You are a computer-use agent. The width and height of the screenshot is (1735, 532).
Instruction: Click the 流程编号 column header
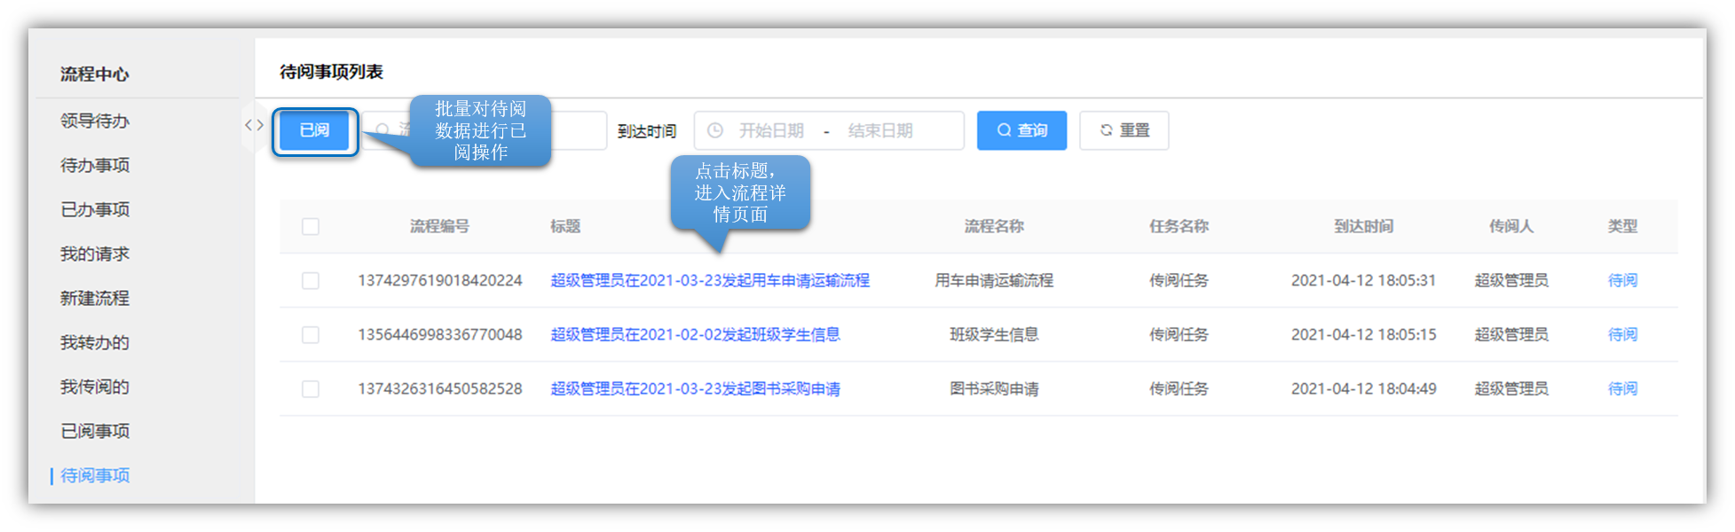pos(439,226)
